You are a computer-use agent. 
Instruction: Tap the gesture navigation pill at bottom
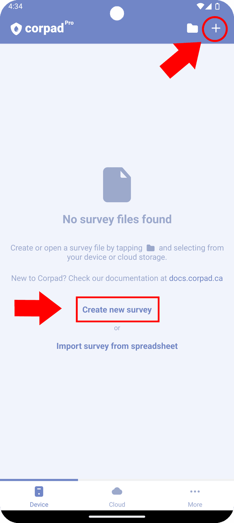pos(117,517)
